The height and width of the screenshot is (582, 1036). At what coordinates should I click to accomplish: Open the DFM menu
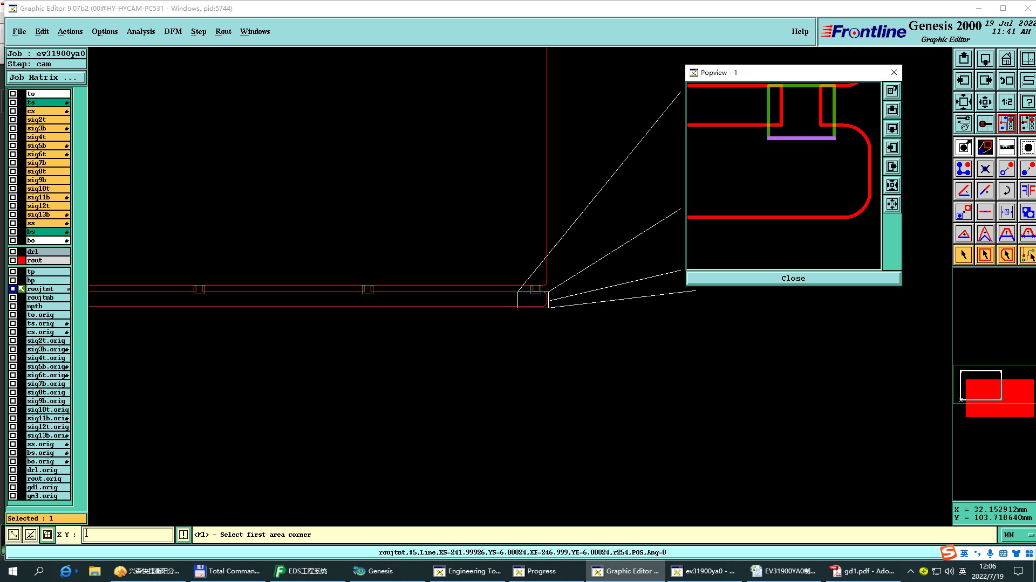(173, 31)
